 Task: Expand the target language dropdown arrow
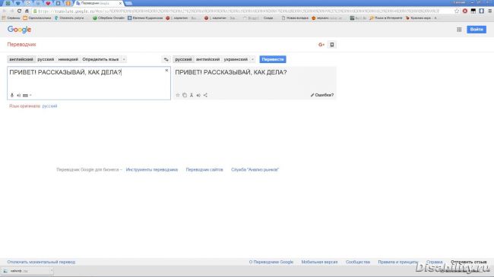[x=252, y=59]
